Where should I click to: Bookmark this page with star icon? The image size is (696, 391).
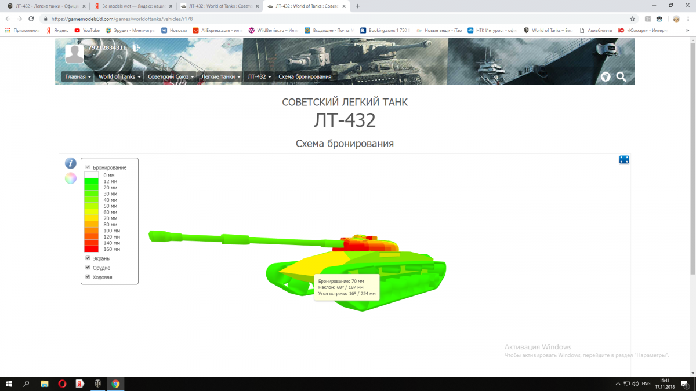[633, 19]
